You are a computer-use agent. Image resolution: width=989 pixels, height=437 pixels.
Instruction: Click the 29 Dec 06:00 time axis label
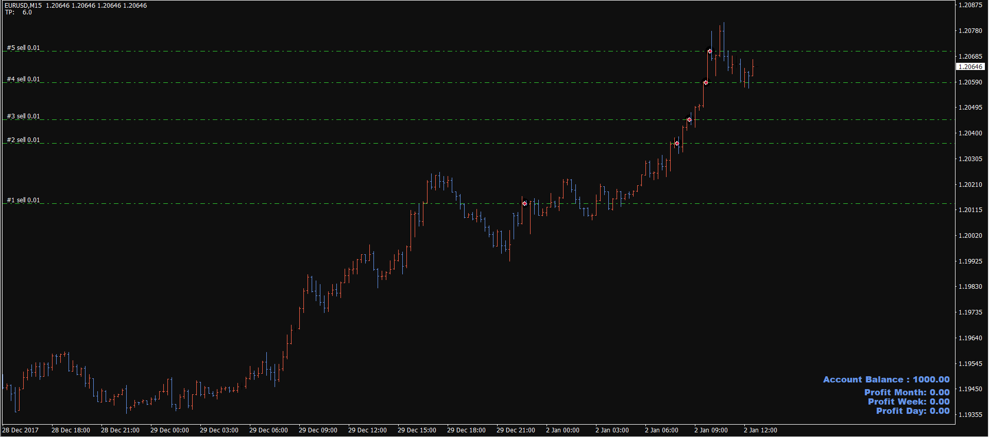268,430
